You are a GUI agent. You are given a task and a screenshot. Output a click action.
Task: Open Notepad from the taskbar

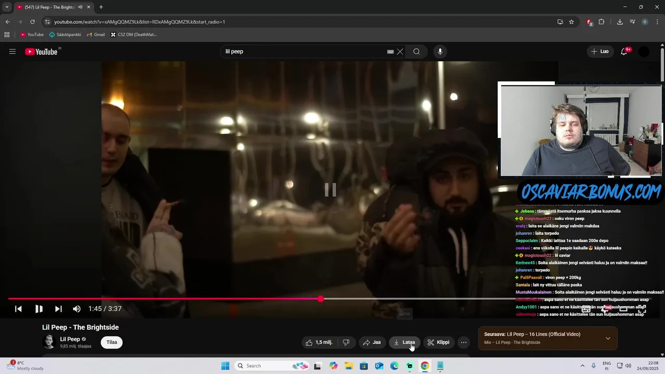coord(440,366)
